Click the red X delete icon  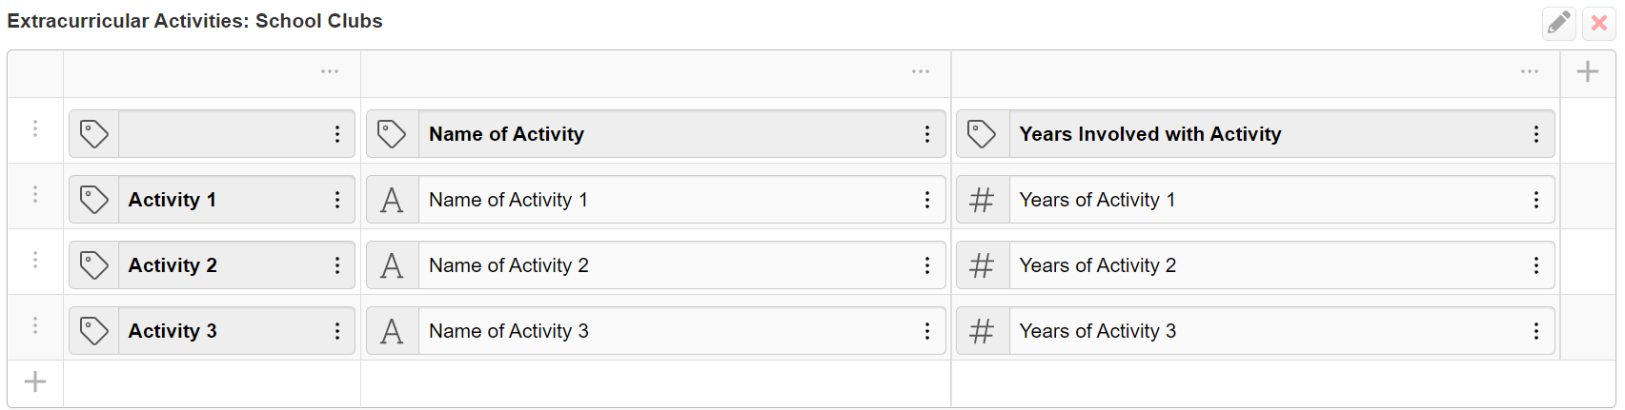coord(1599,23)
